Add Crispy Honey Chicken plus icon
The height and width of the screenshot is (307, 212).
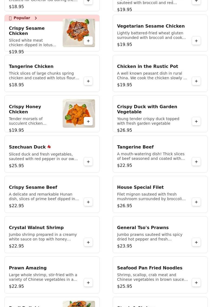pyautogui.click(x=88, y=121)
